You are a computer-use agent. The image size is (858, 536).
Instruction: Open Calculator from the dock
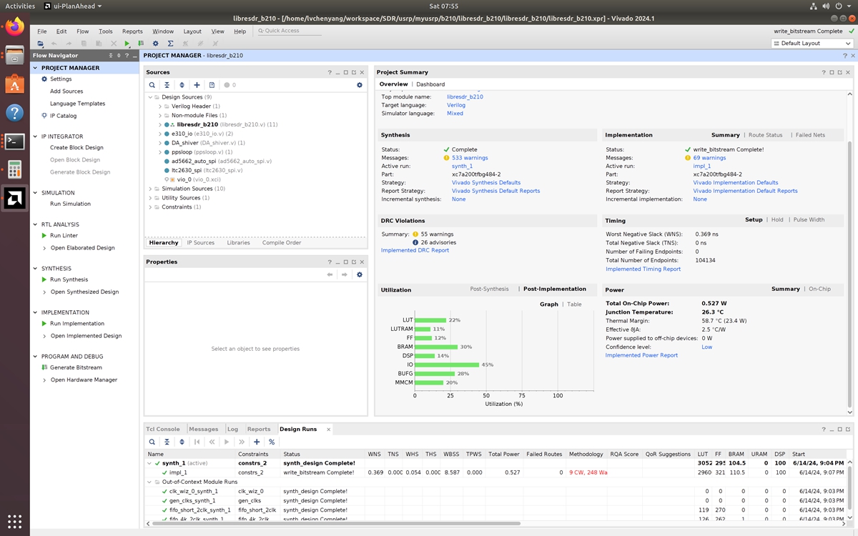point(15,169)
